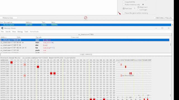Select the highlighted mov instruction at ac_client.exe+C73EA

tap(85, 40)
